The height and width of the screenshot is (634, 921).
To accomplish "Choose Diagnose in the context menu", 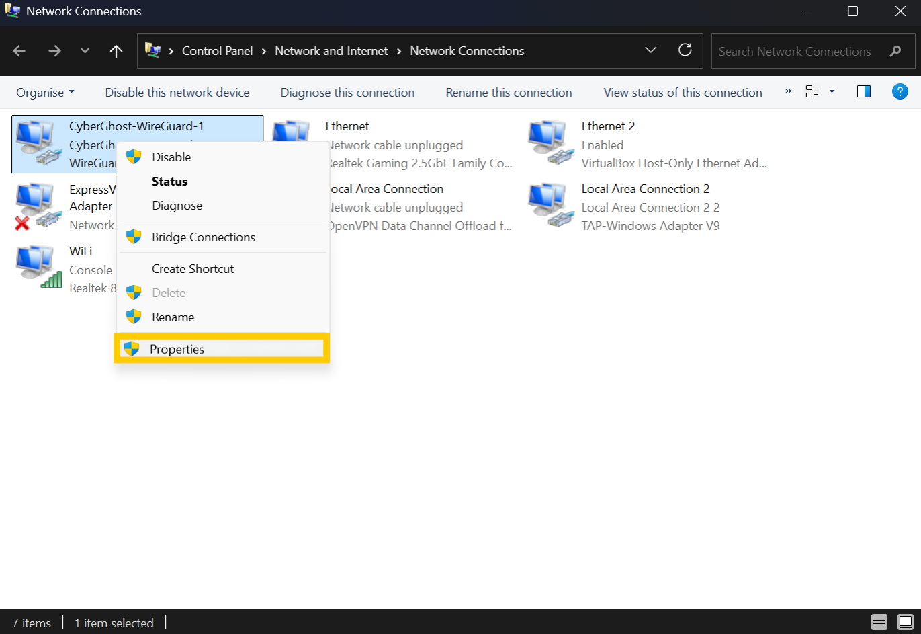I will point(224,206).
